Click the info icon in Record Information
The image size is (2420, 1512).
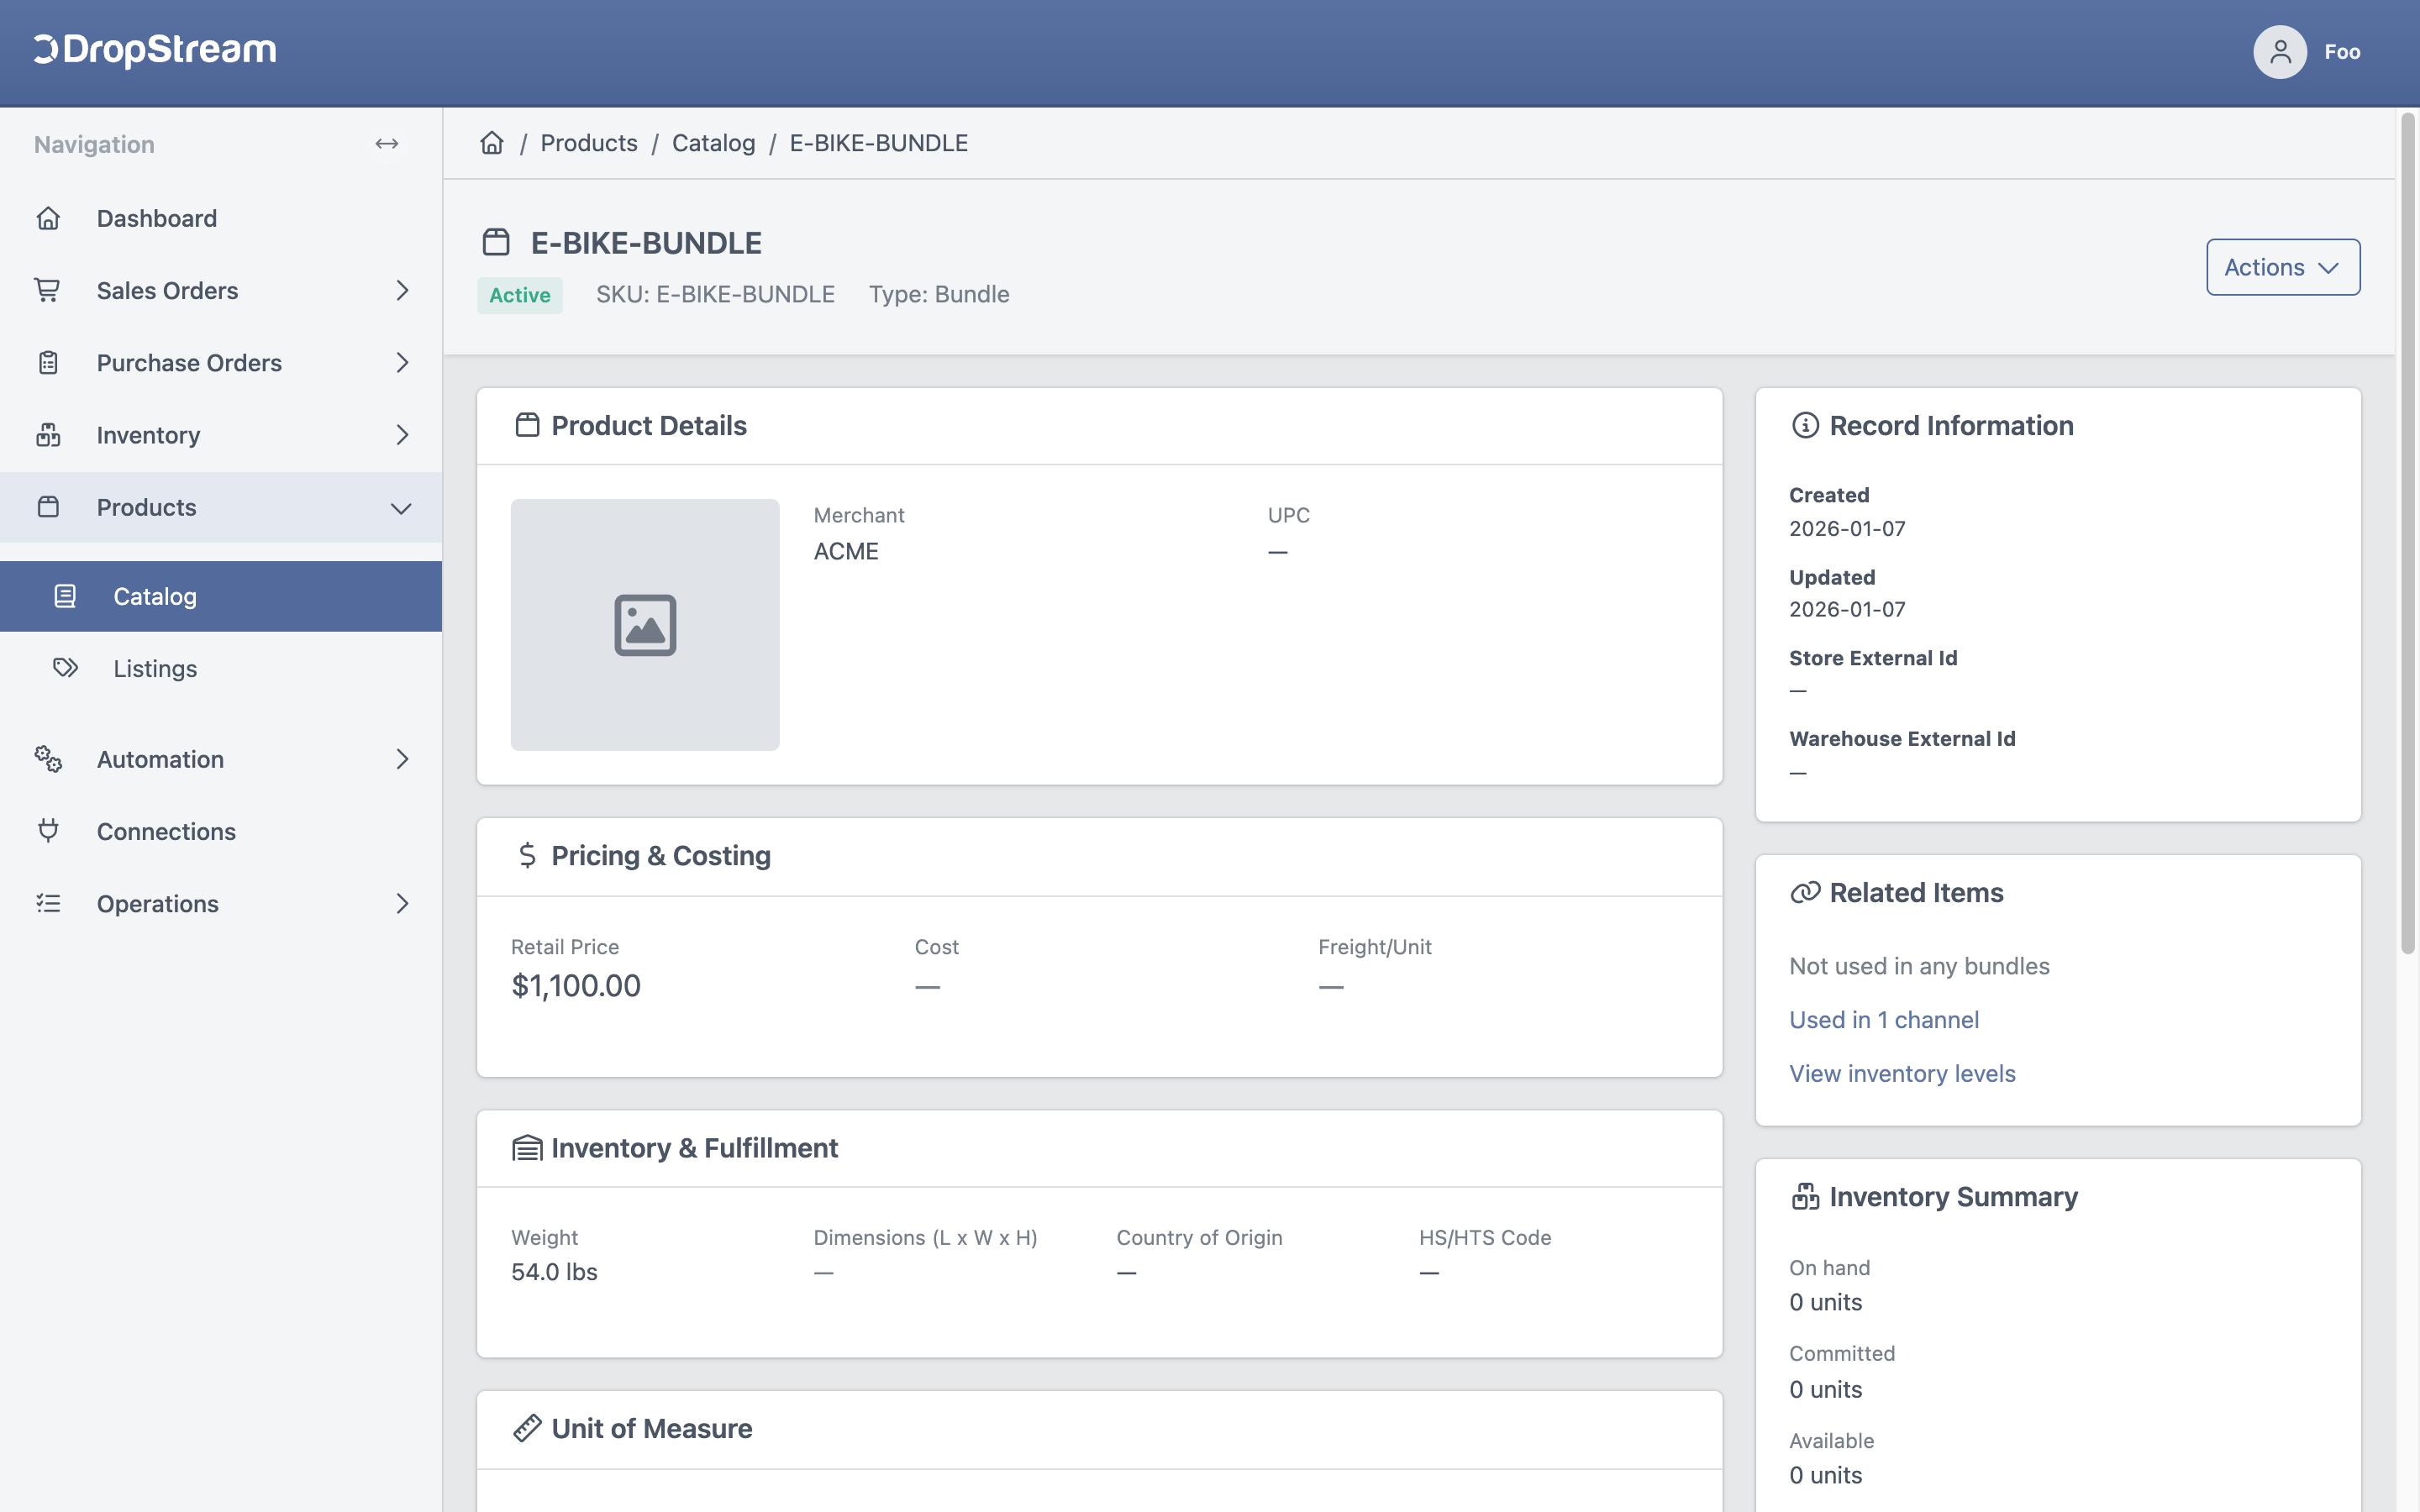[1805, 425]
